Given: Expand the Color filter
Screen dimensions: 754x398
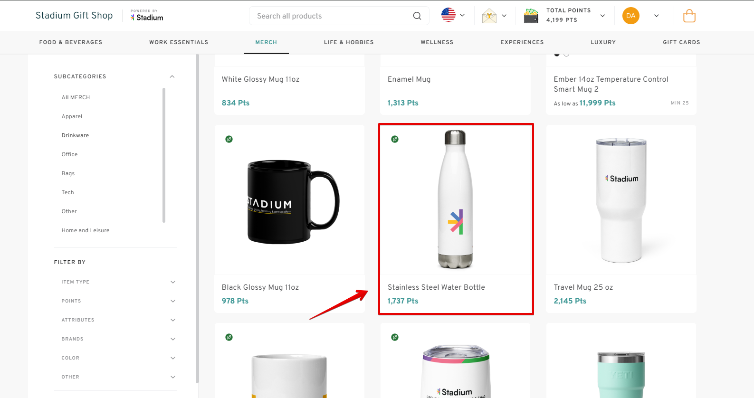Looking at the screenshot, I should click(173, 358).
